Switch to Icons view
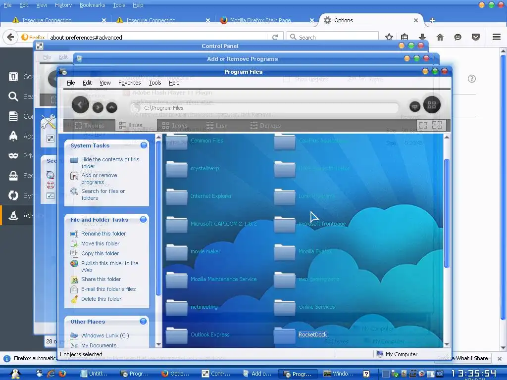The height and width of the screenshot is (380, 507). click(175, 126)
